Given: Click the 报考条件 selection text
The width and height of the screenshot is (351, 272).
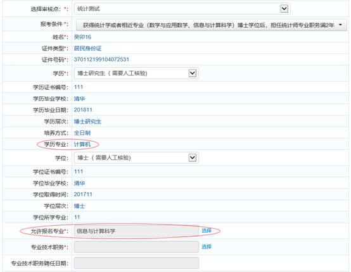Looking at the screenshot, I should [x=208, y=25].
